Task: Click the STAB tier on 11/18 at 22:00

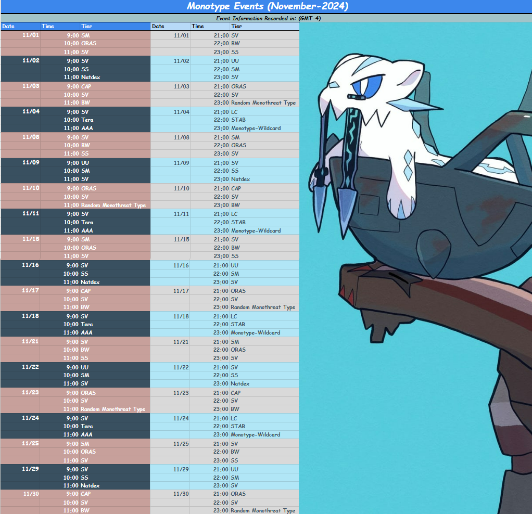Action: 238,325
